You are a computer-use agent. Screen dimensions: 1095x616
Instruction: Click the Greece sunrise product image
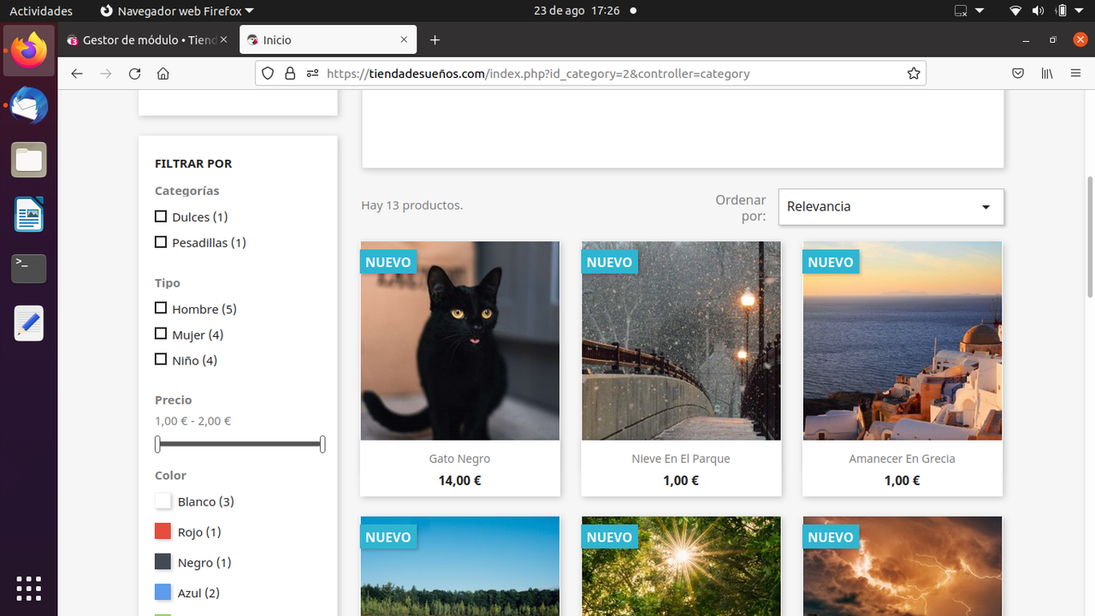click(903, 341)
